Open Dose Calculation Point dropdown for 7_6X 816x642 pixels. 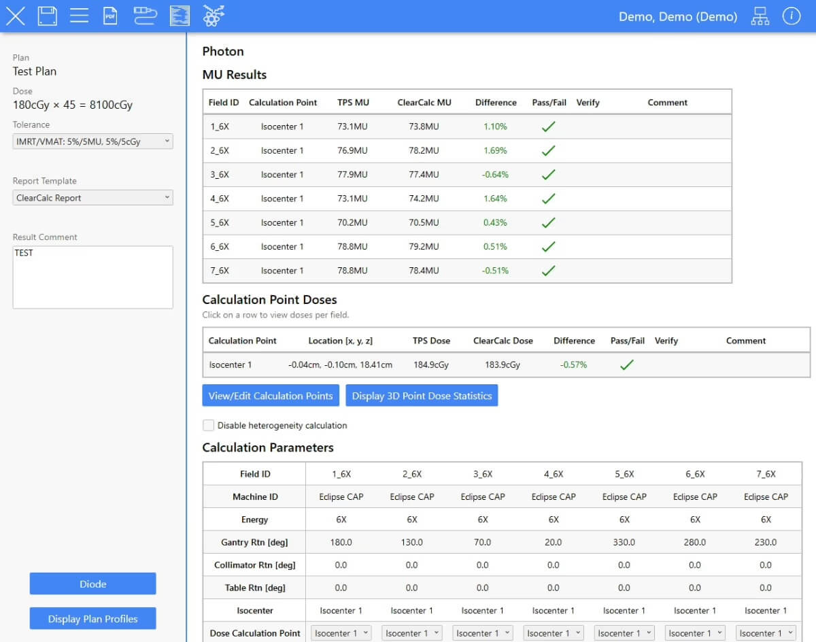(766, 633)
